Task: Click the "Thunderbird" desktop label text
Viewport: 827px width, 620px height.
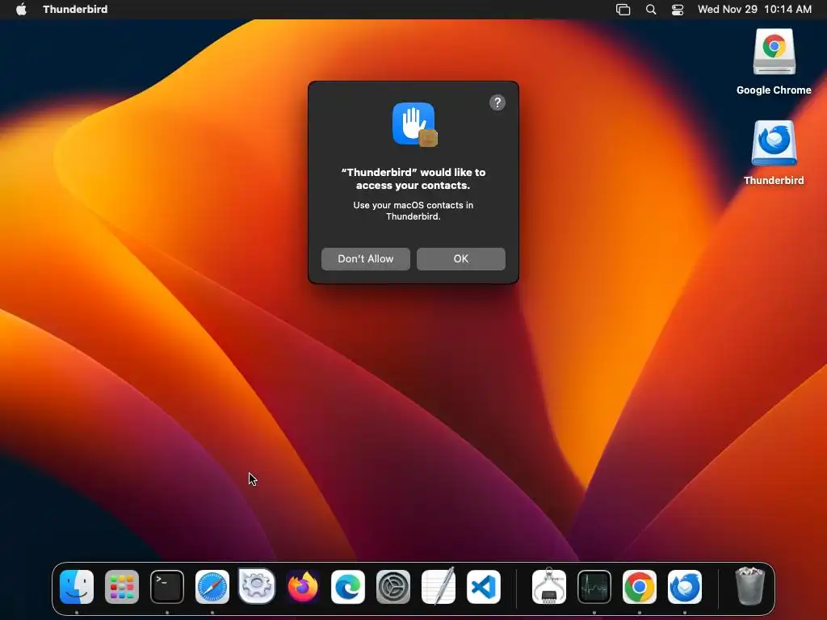Action: 774,180
